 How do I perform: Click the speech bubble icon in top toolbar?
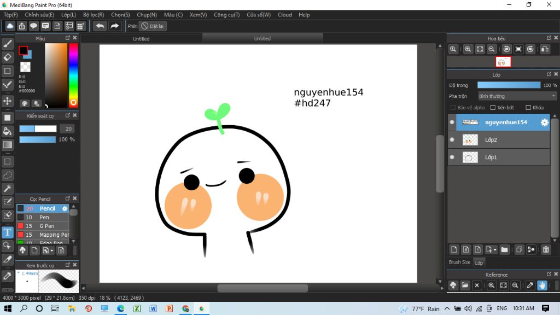pos(33,26)
